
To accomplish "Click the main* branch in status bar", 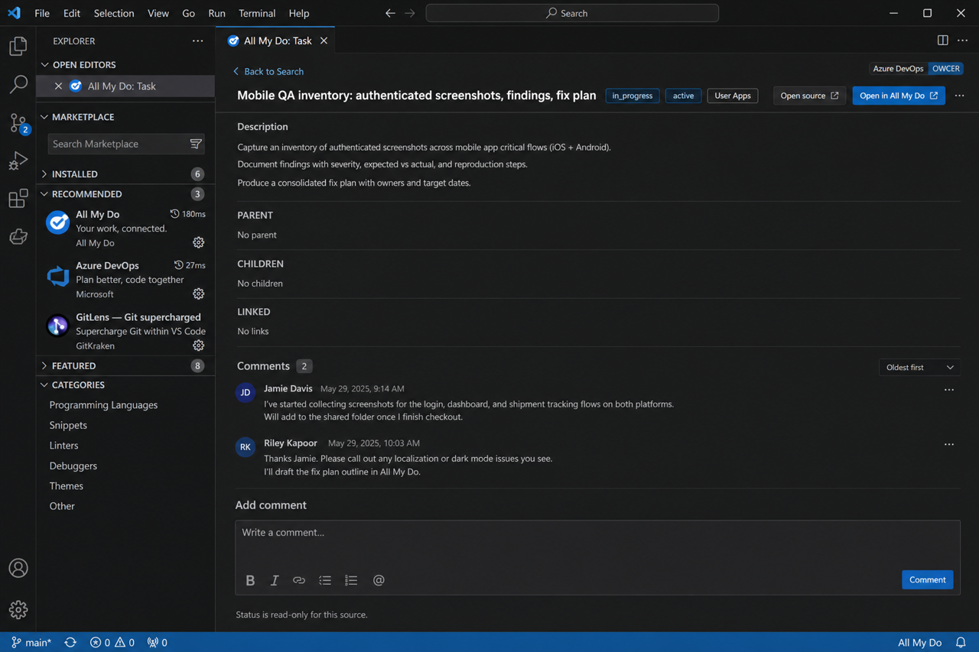I will pyautogui.click(x=31, y=643).
